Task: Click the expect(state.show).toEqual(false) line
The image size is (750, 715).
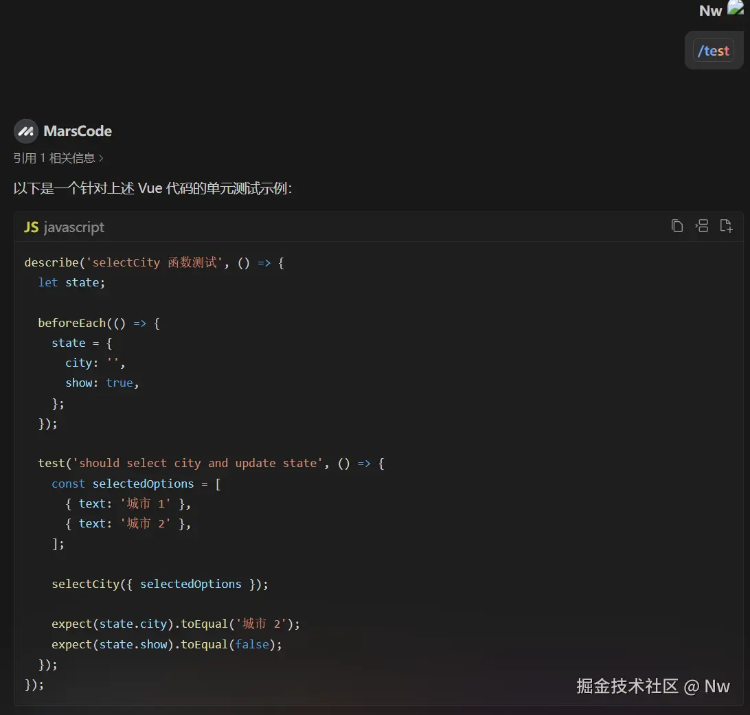Action: pyautogui.click(x=167, y=645)
